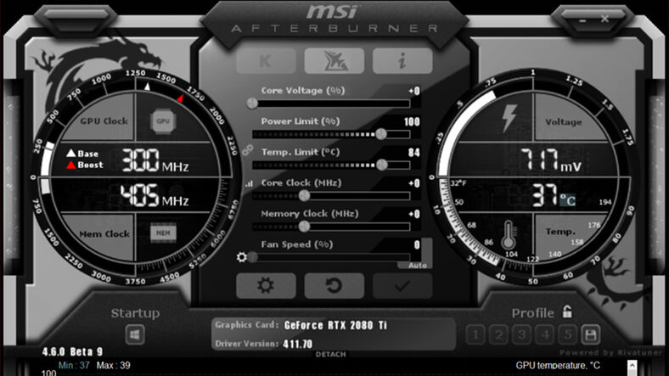The image size is (669, 376).
Task: Open the OC Scanner tool
Action: click(x=334, y=60)
